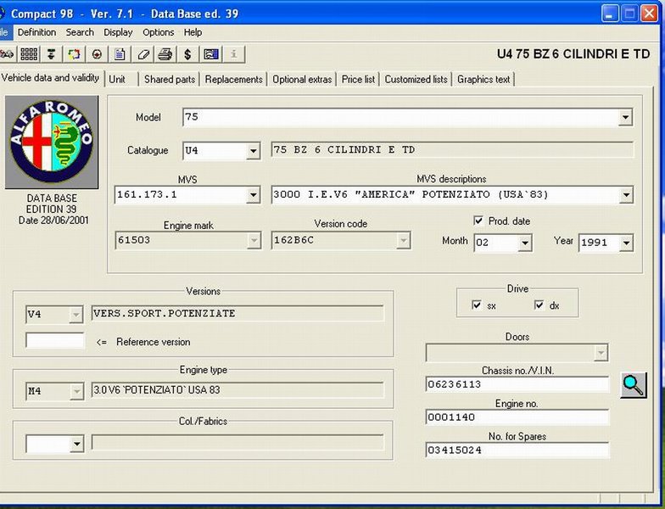Click the colored cycle arrows toolbar icon
Image resolution: width=665 pixels, height=509 pixels.
[x=75, y=54]
